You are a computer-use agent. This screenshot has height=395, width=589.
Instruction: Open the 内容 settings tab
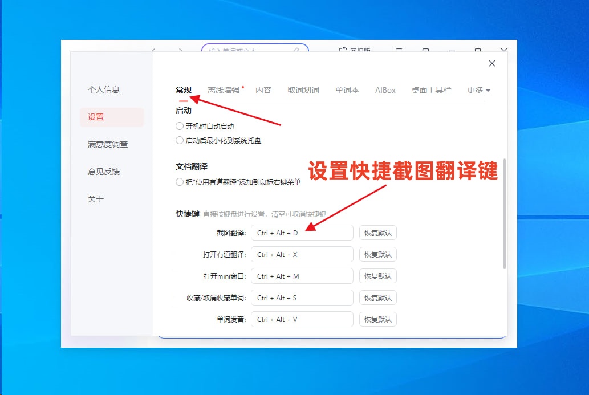[263, 90]
